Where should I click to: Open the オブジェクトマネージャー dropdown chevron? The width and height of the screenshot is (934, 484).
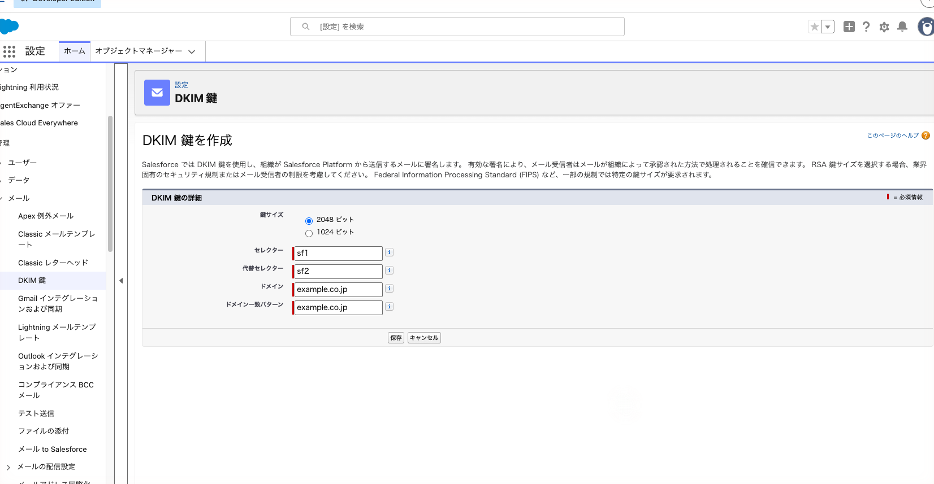pyautogui.click(x=192, y=51)
